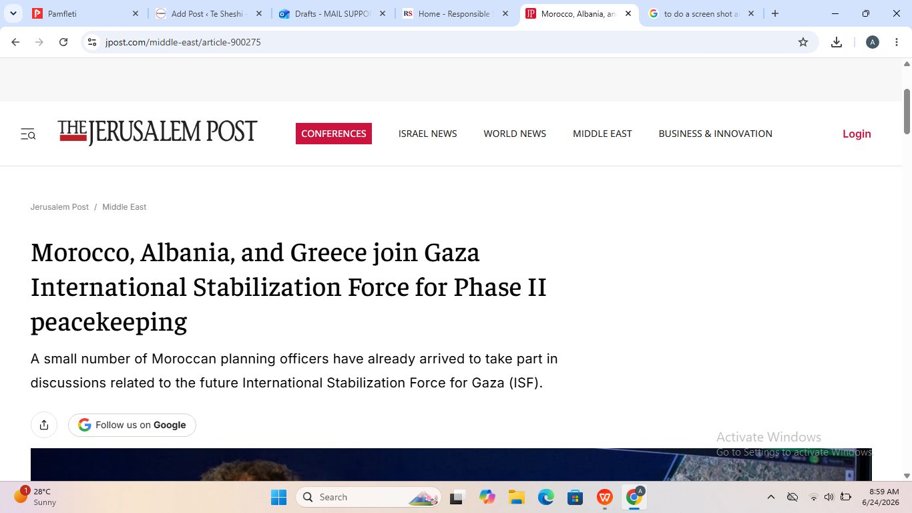Image resolution: width=912 pixels, height=513 pixels.
Task: Click the OneDrive sync tray icon
Action: point(792,497)
